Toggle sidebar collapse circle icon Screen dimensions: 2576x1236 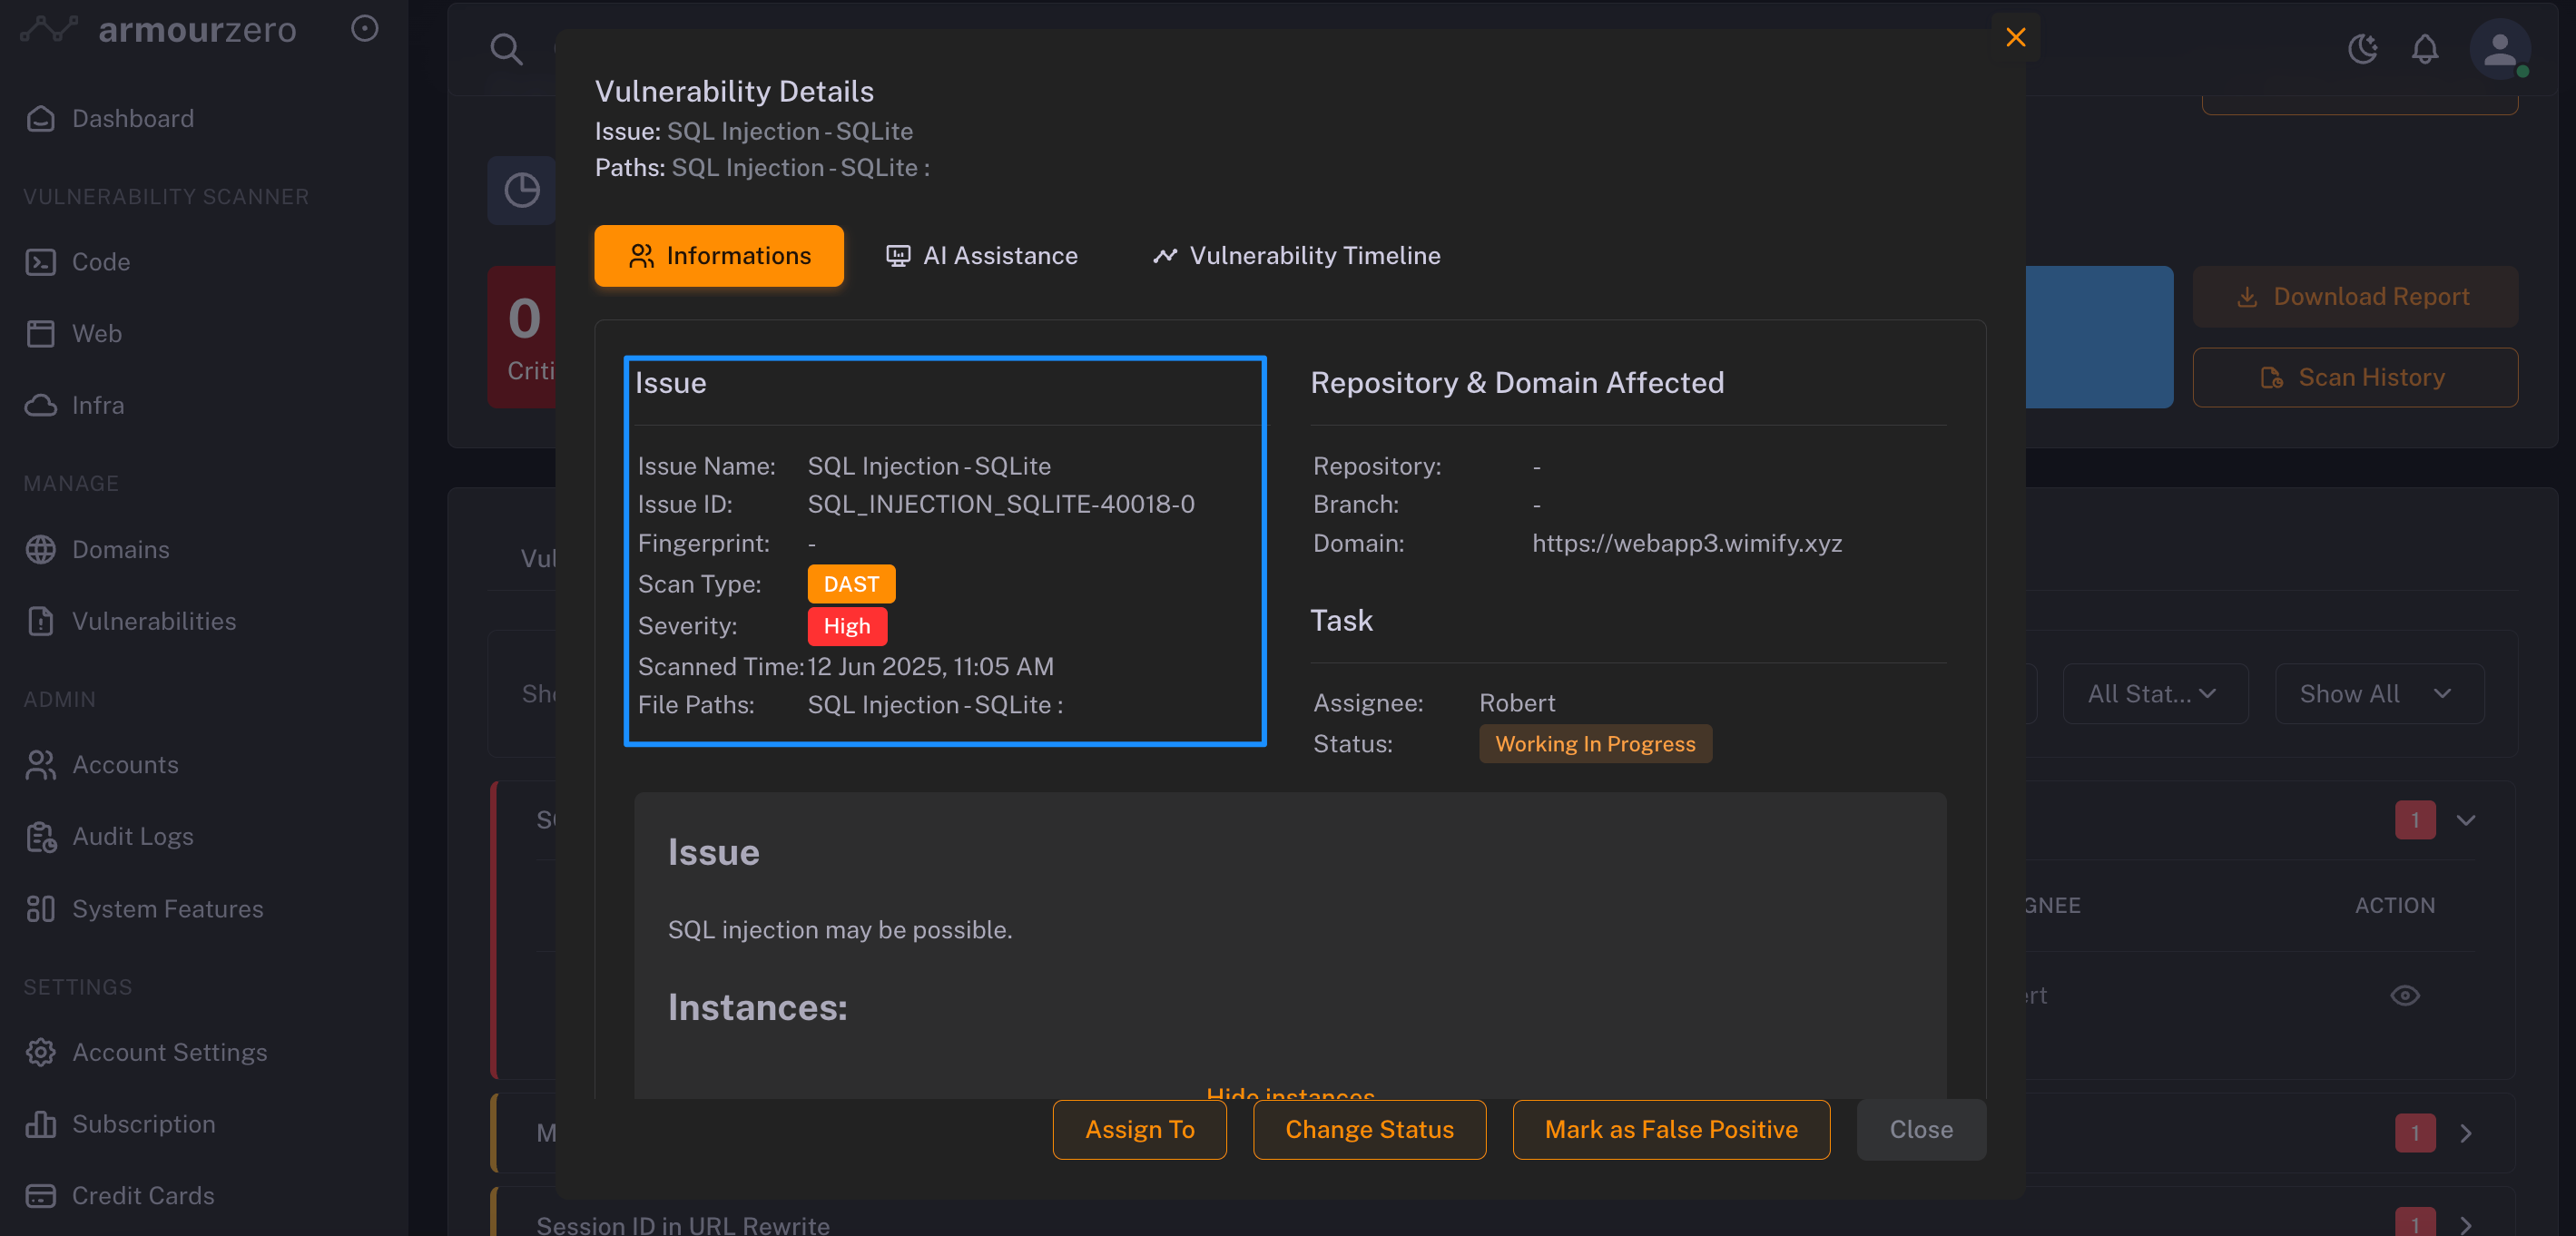coord(365,29)
